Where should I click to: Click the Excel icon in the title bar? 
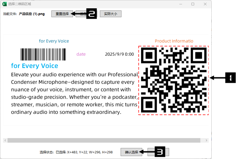click(5, 4)
